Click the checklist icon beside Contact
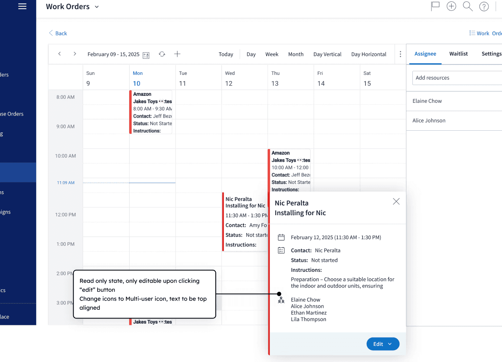The width and height of the screenshot is (502, 362). click(x=281, y=250)
